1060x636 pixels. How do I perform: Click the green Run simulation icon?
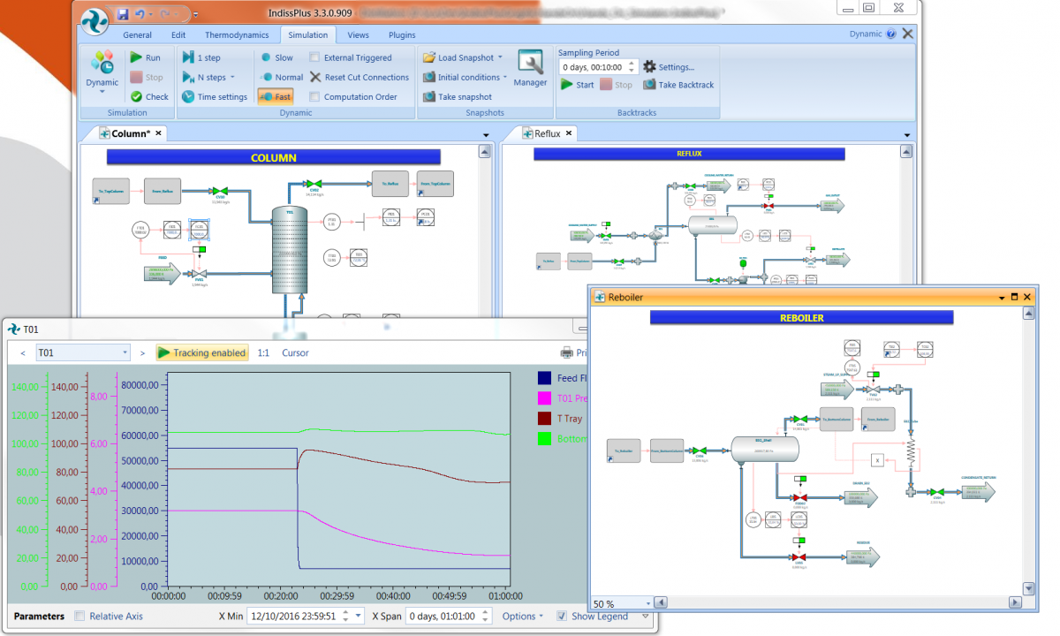click(x=136, y=57)
